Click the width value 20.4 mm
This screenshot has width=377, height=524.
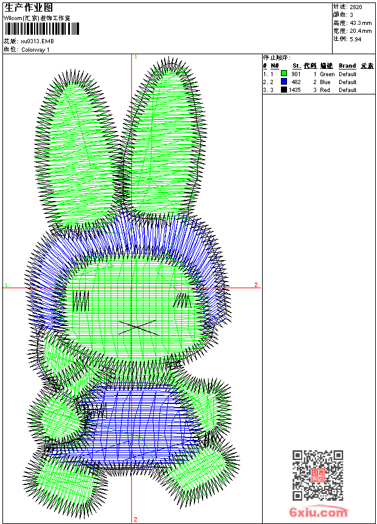tap(361, 31)
